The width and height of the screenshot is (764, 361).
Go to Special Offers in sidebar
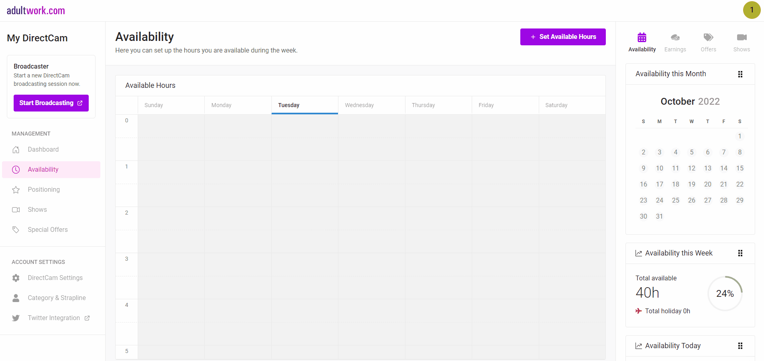(x=47, y=230)
